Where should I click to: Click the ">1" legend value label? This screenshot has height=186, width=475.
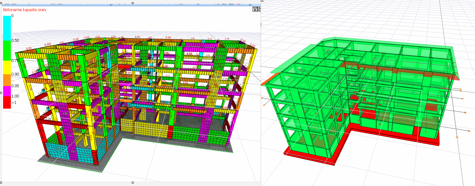tap(14, 102)
